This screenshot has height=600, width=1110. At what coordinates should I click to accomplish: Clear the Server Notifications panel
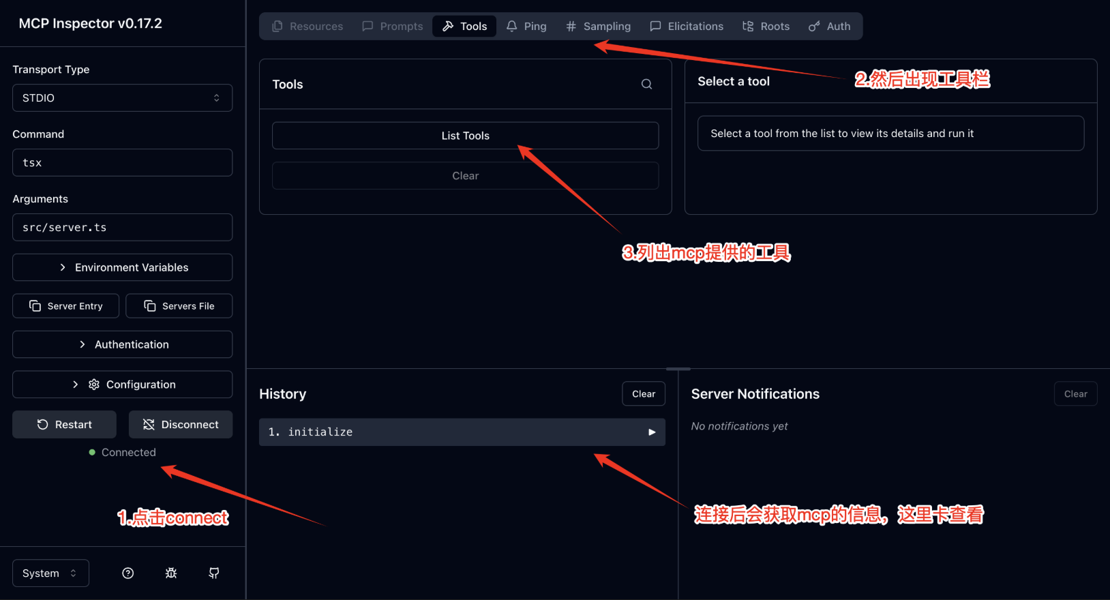[x=1075, y=394]
